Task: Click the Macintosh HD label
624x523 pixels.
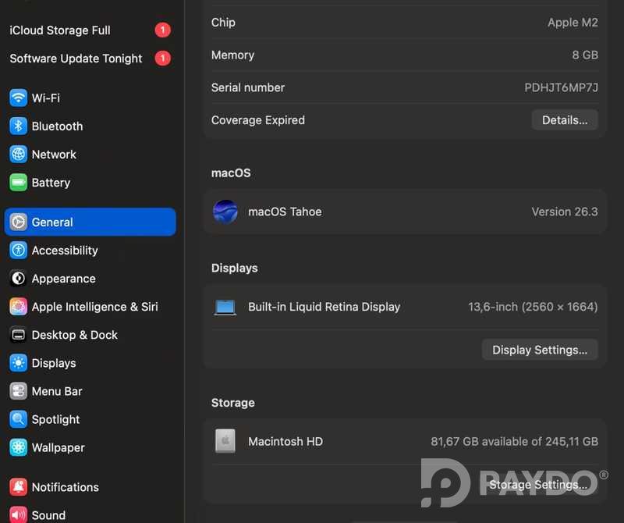Action: (285, 441)
